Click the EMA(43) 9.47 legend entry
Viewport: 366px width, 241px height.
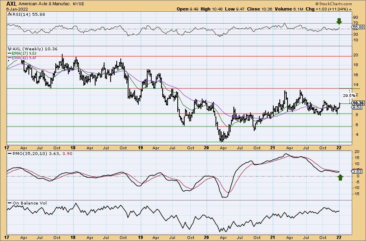24,58
